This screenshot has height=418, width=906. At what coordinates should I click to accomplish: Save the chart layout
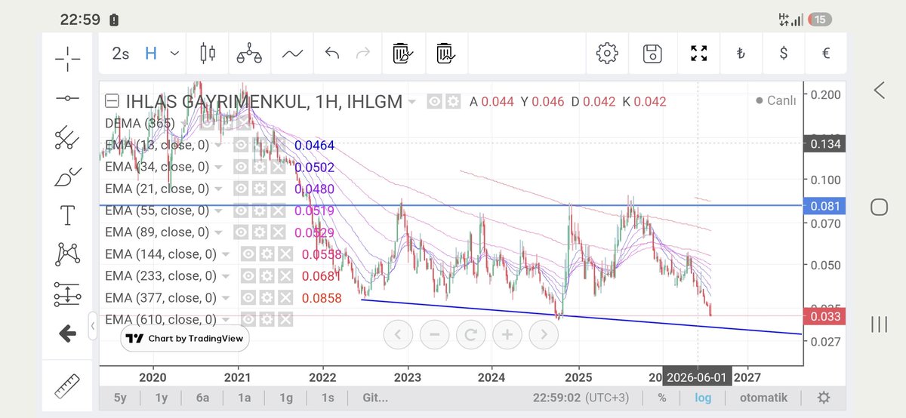pyautogui.click(x=652, y=54)
